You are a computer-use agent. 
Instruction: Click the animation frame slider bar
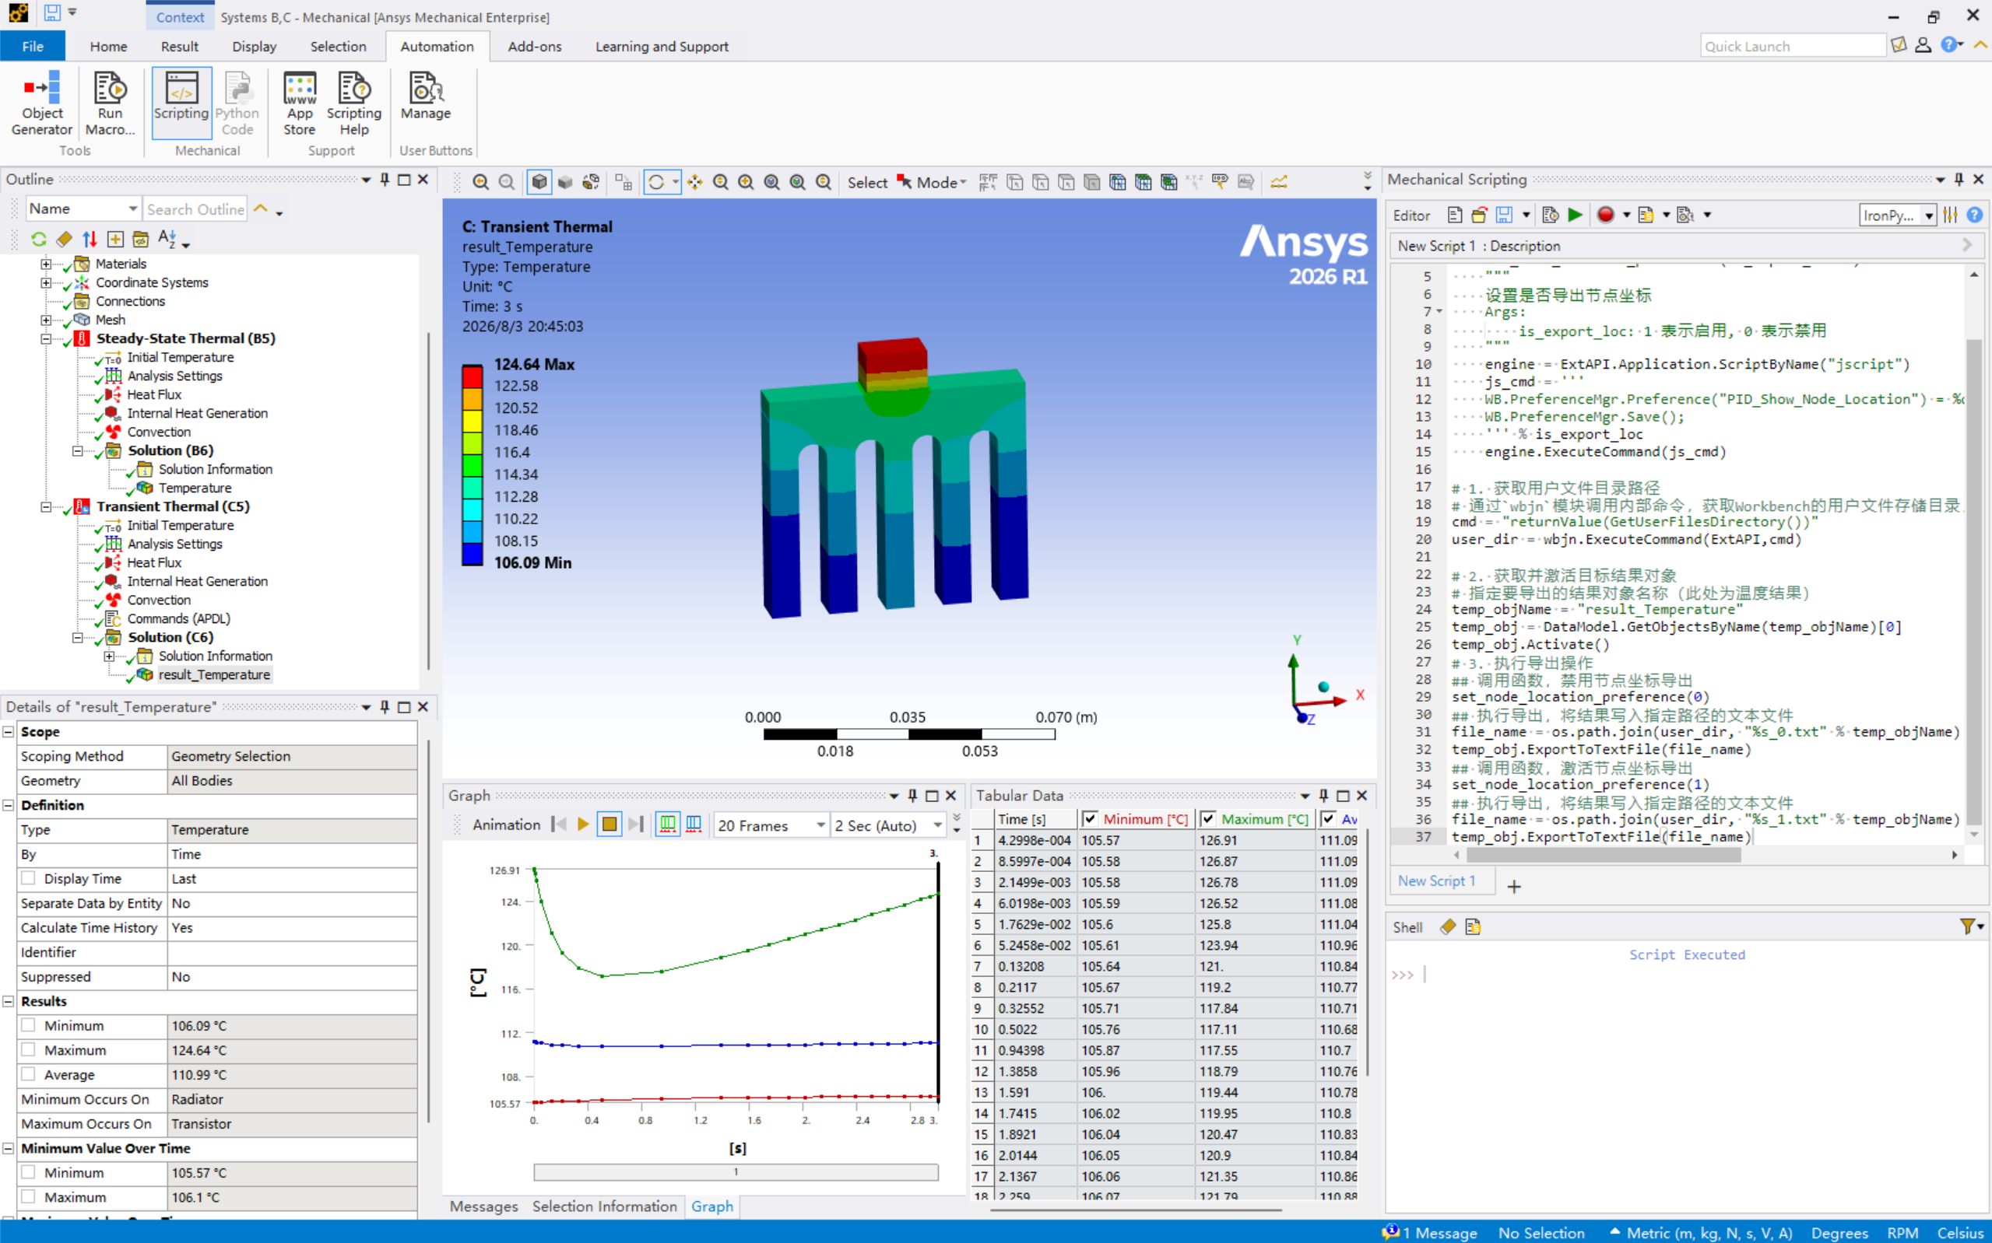coord(736,1171)
